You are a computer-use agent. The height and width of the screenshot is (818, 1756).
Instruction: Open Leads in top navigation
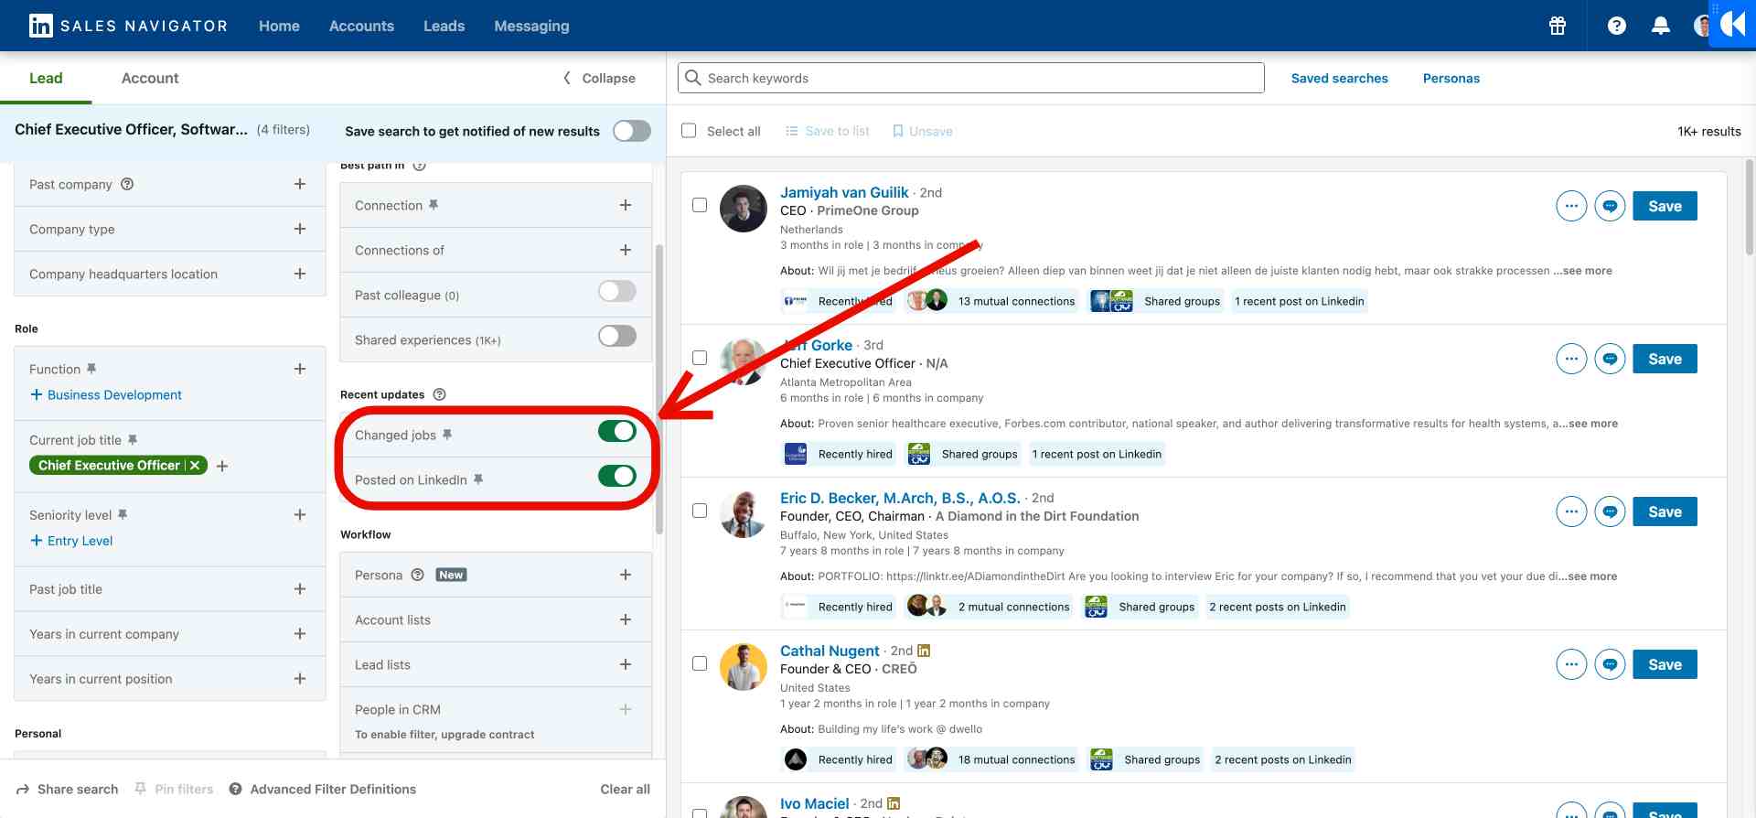[444, 26]
